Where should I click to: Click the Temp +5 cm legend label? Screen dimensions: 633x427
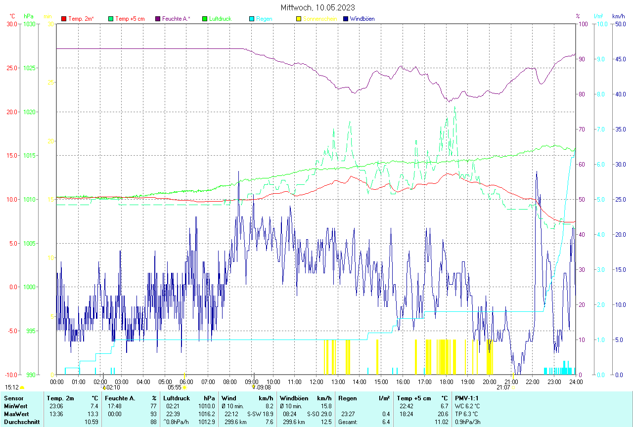[130, 19]
